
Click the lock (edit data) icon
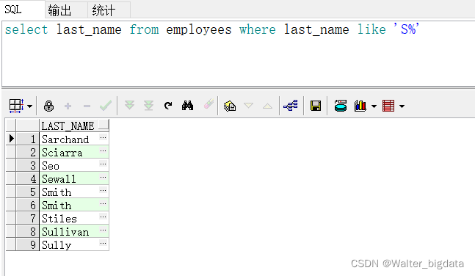click(x=48, y=106)
